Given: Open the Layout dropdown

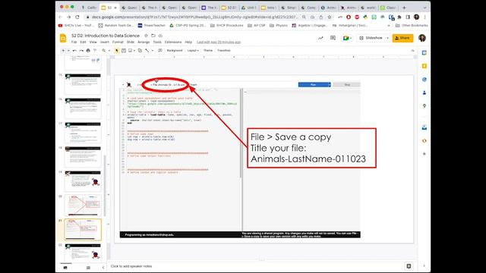Looking at the screenshot, I should [193, 51].
